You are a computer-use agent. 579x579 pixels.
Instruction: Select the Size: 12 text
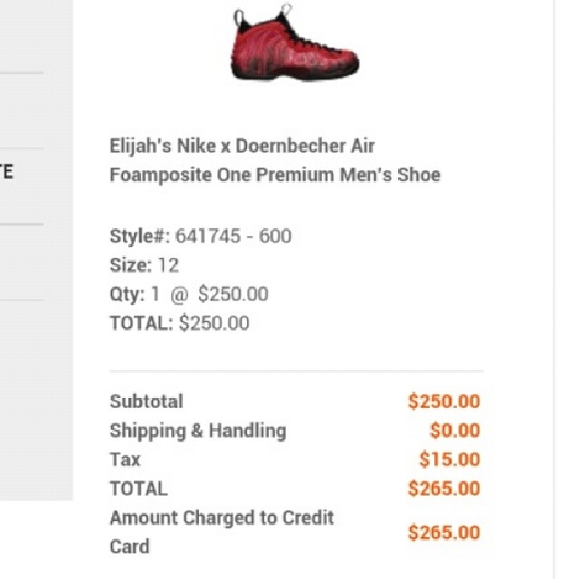click(144, 265)
